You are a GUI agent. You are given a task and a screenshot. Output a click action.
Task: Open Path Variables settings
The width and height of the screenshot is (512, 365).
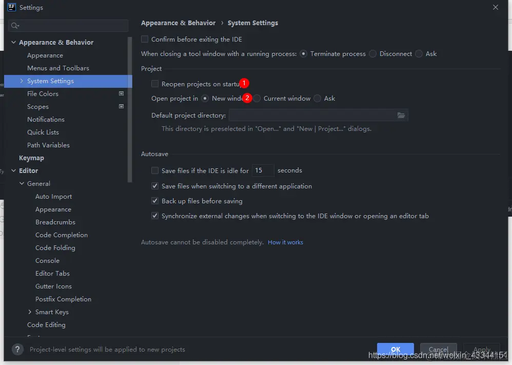coord(48,145)
